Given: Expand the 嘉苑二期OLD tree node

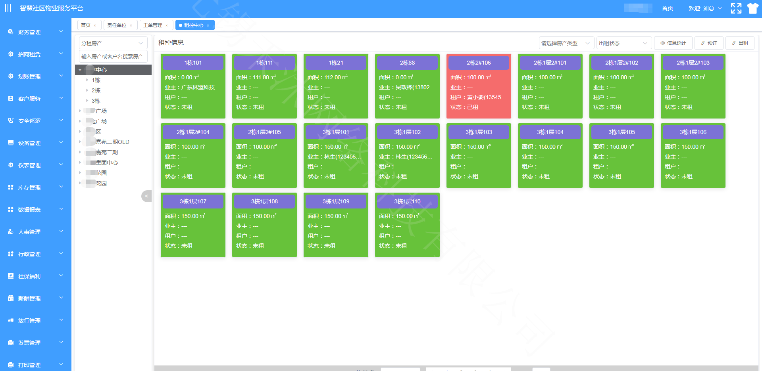Looking at the screenshot, I should coord(80,142).
